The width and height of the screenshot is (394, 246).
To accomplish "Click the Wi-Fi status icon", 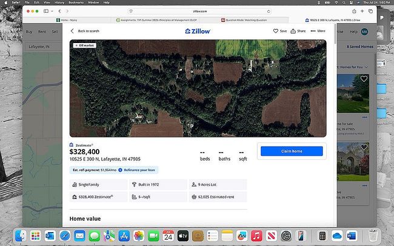I will 336,2.
